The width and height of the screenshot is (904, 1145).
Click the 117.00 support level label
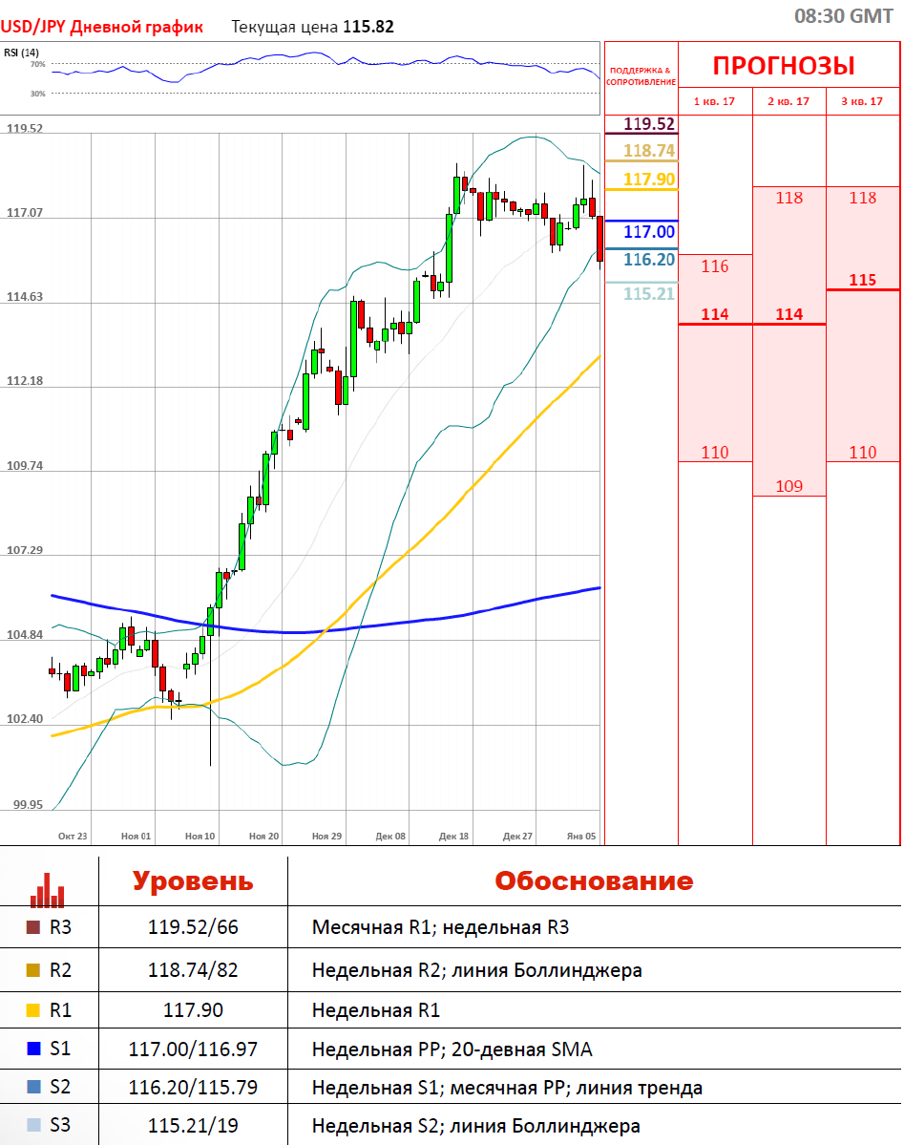[648, 232]
